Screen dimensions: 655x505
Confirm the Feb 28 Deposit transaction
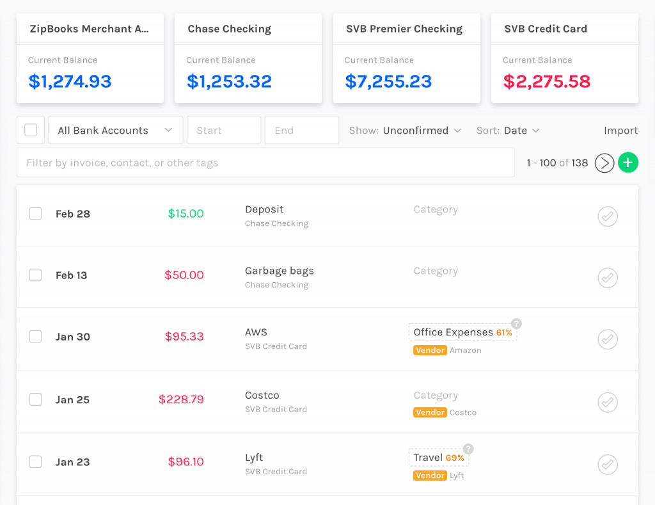607,216
